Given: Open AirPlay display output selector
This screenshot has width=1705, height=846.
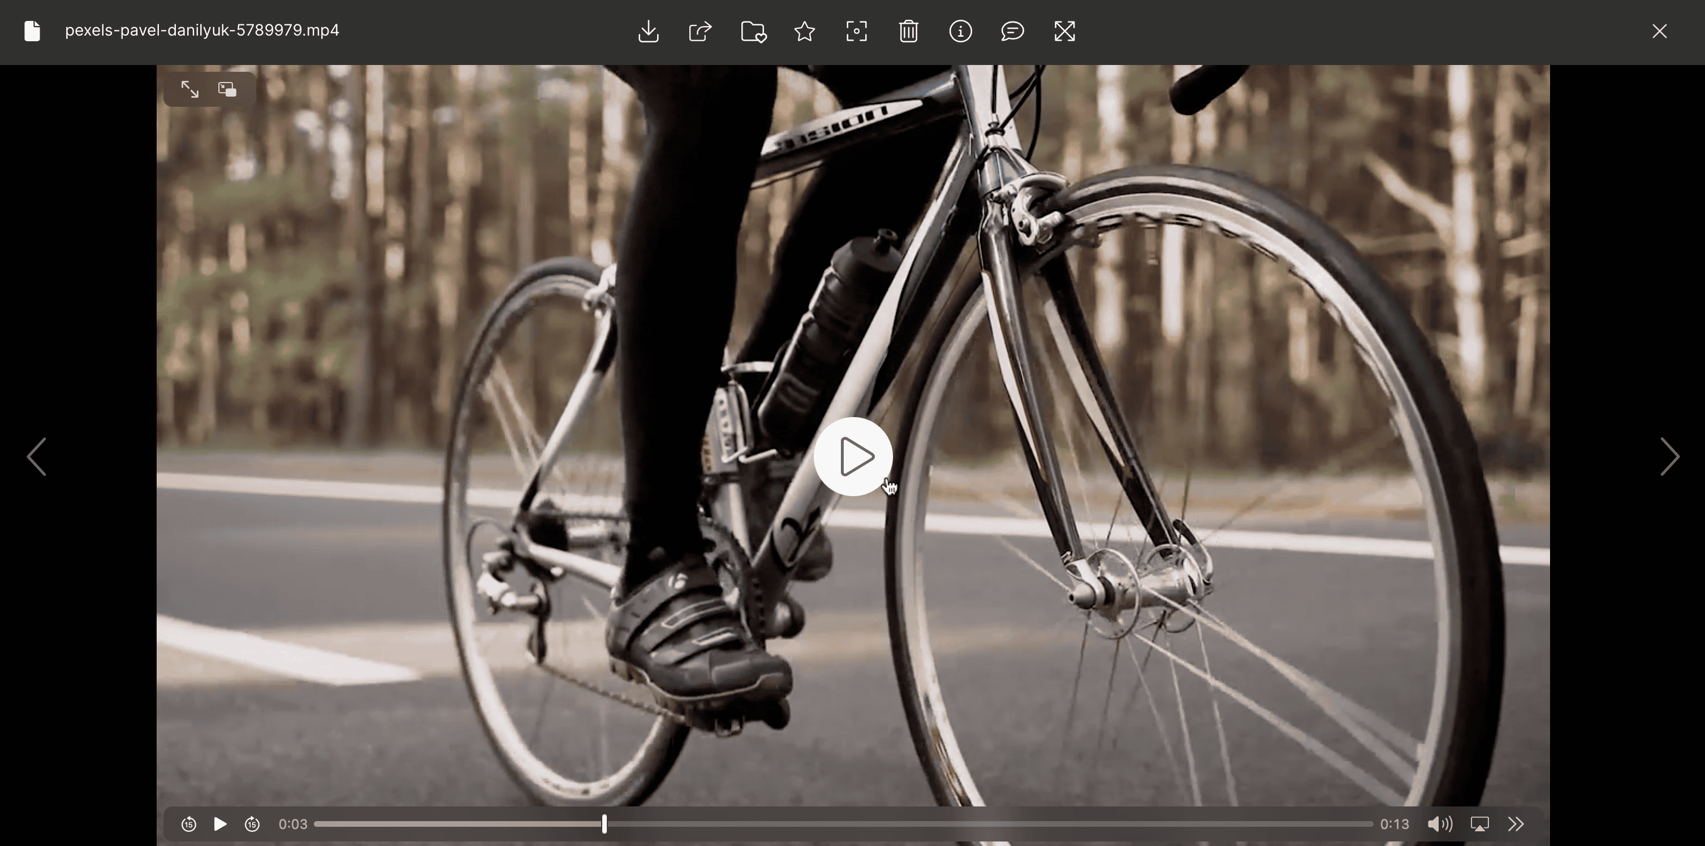Looking at the screenshot, I should pyautogui.click(x=1479, y=823).
